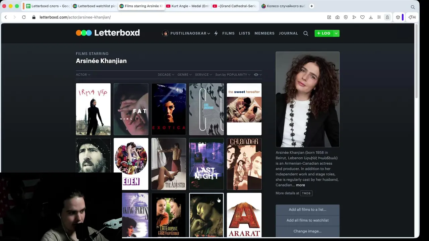
Task: Click the cube extensions icon
Action: pyautogui.click(x=398, y=17)
